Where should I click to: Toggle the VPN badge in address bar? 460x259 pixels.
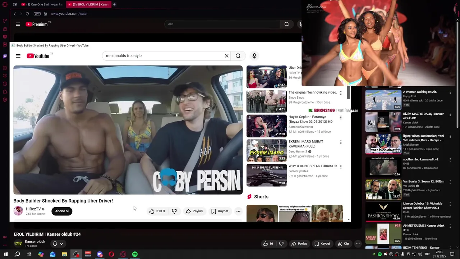tap(37, 14)
